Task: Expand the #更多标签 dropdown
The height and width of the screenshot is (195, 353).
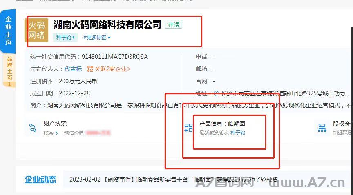Action: 97,38
